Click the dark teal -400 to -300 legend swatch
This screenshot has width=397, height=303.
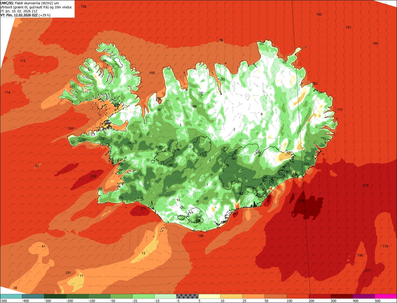pos(33,296)
